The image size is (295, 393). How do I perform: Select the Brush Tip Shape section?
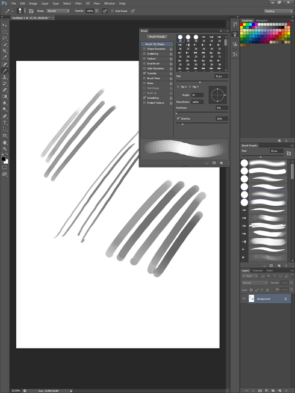157,44
